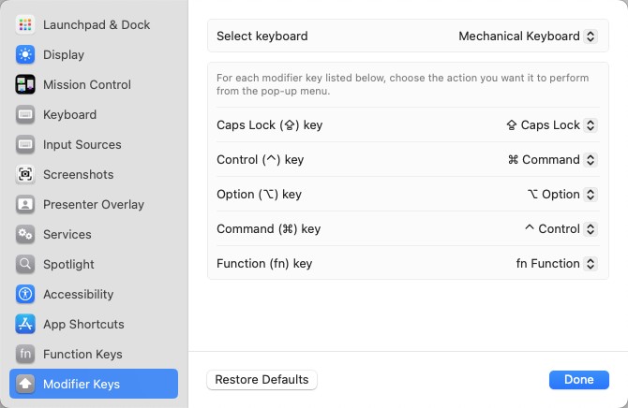The image size is (628, 408).
Task: Open Mission Control shortcuts
Action: click(x=94, y=85)
